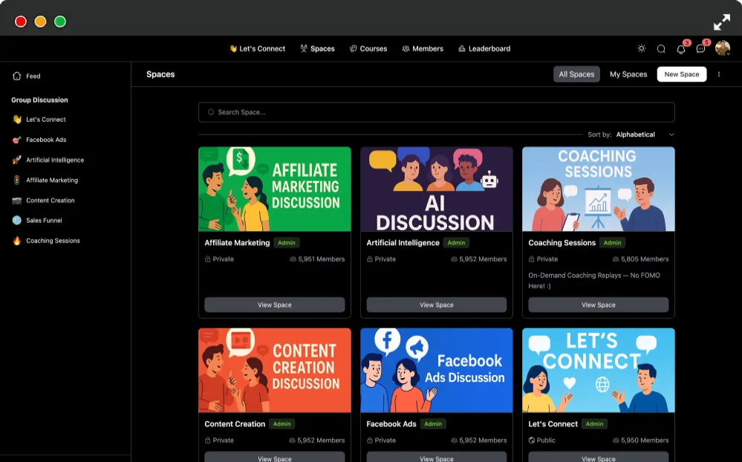Screen dimensions: 742x462
Task: Toggle the light/dark theme sun icon
Action: (641, 48)
